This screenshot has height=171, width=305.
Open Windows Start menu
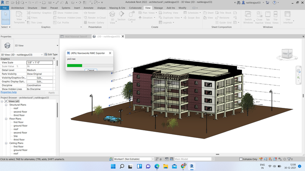113,166
